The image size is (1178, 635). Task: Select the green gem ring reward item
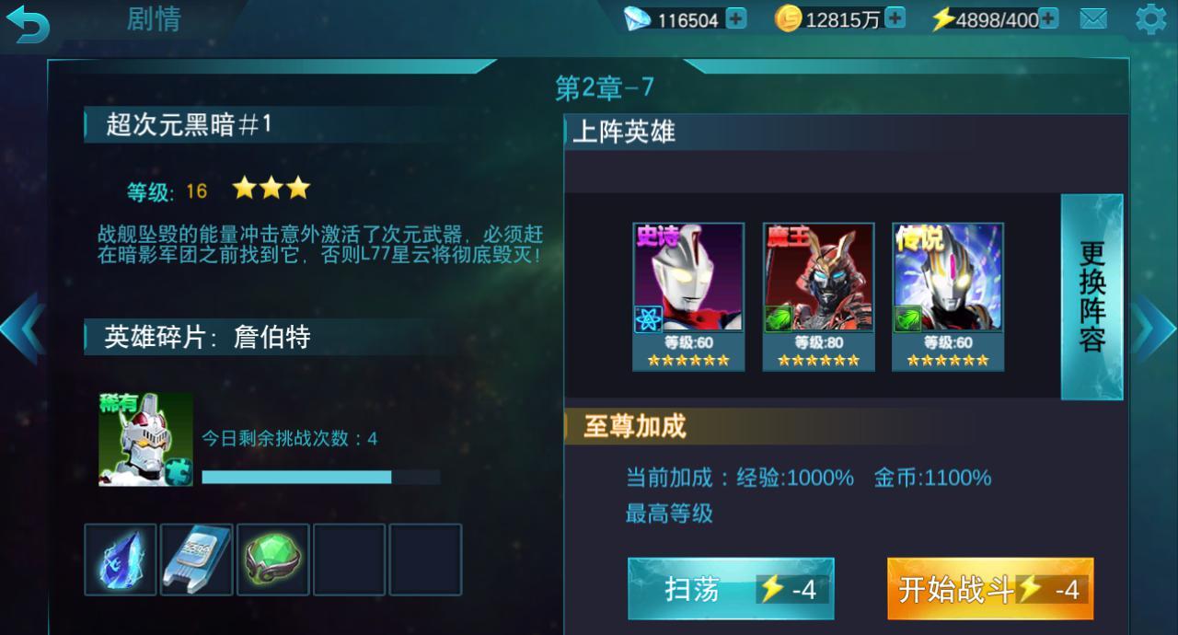(273, 560)
